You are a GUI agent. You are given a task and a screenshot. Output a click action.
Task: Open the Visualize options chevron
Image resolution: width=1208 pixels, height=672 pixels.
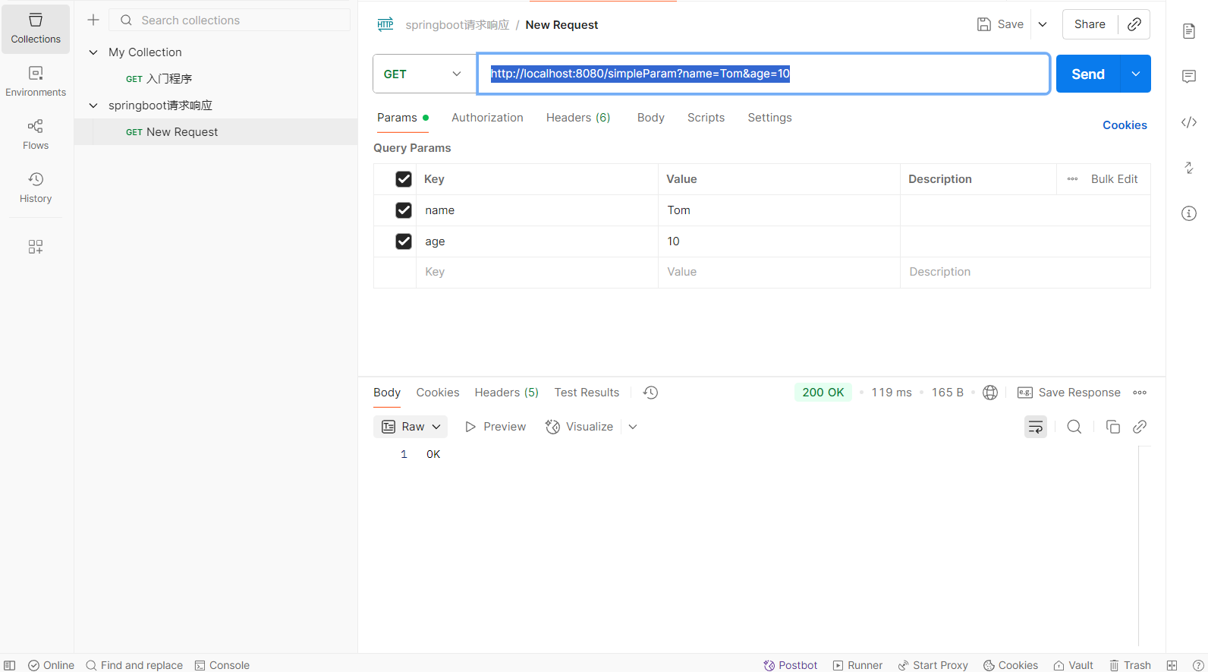point(633,427)
